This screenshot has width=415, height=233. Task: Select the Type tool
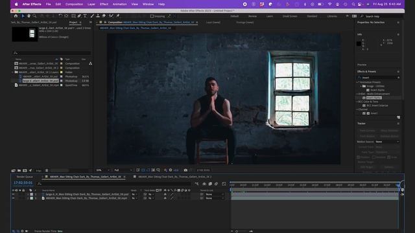85,16
